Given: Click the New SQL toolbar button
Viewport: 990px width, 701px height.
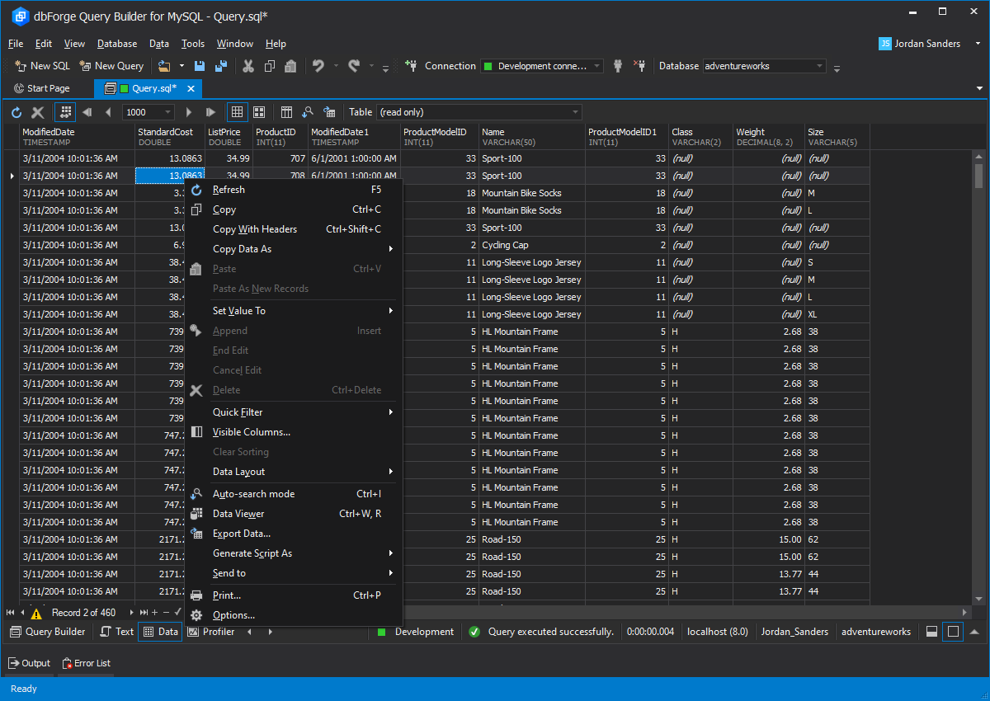Looking at the screenshot, I should coord(43,66).
